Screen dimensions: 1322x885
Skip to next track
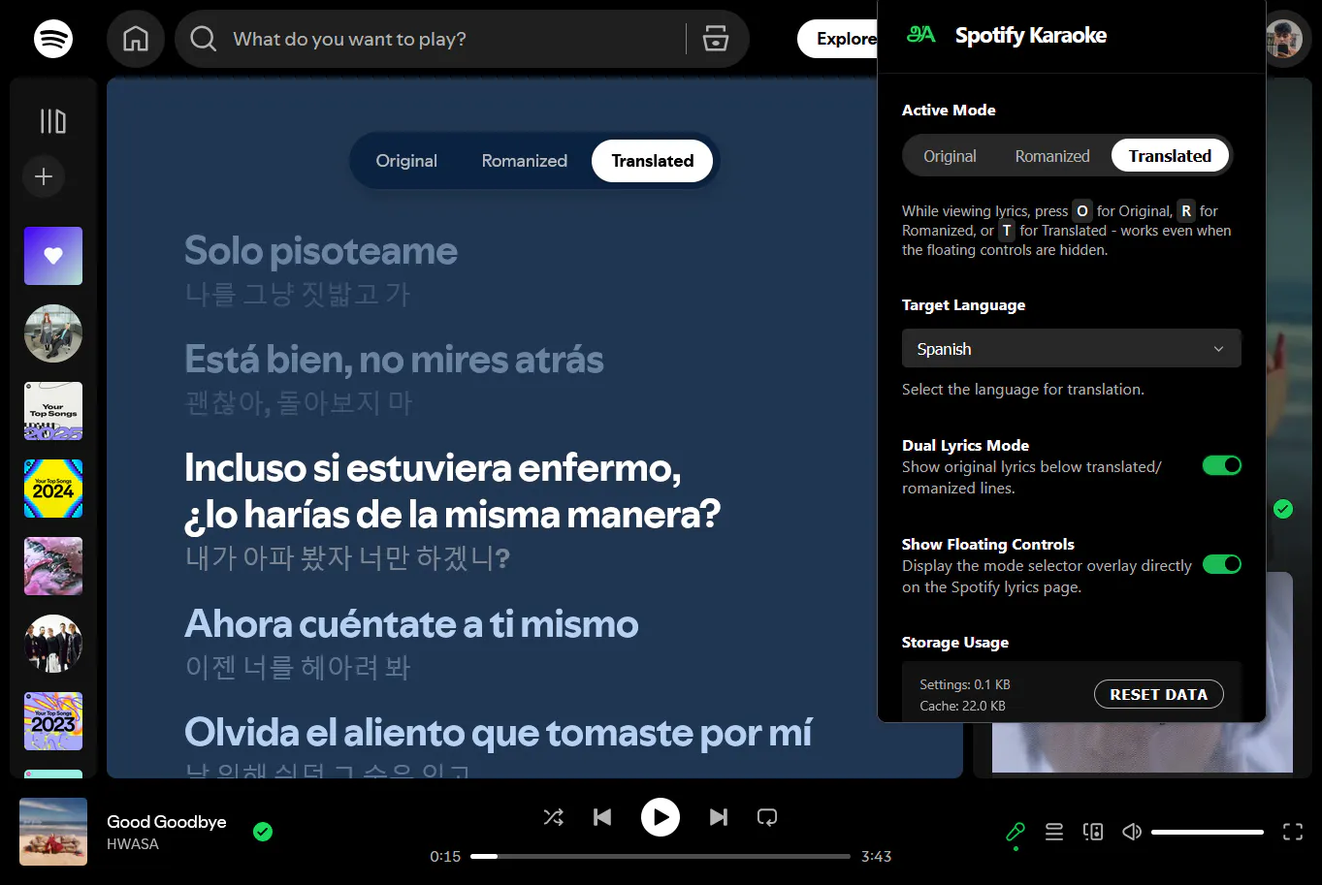click(x=719, y=817)
